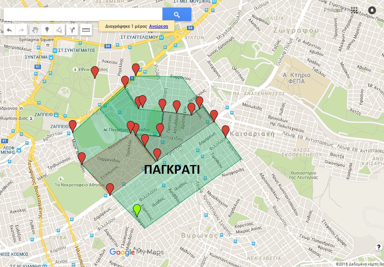Click the Redo arrow in toolbar
The height and width of the screenshot is (267, 384).
pyautogui.click(x=21, y=30)
